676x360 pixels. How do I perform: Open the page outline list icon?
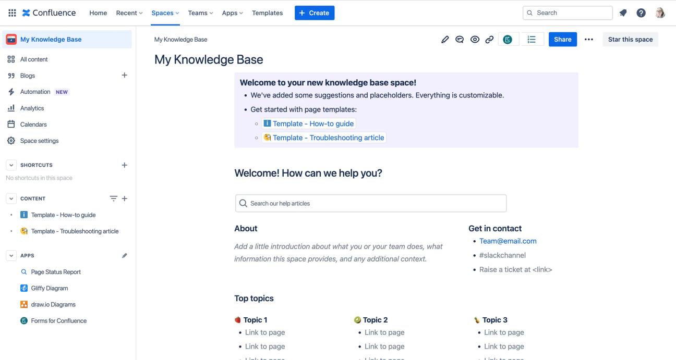[x=532, y=39]
